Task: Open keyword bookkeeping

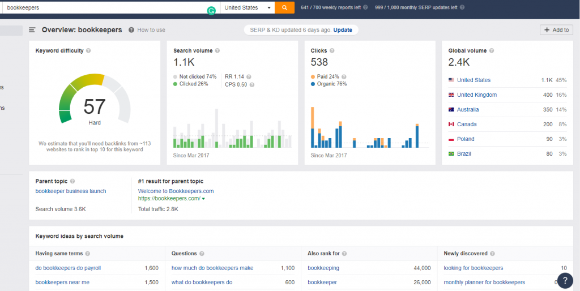Action: pyautogui.click(x=323, y=268)
